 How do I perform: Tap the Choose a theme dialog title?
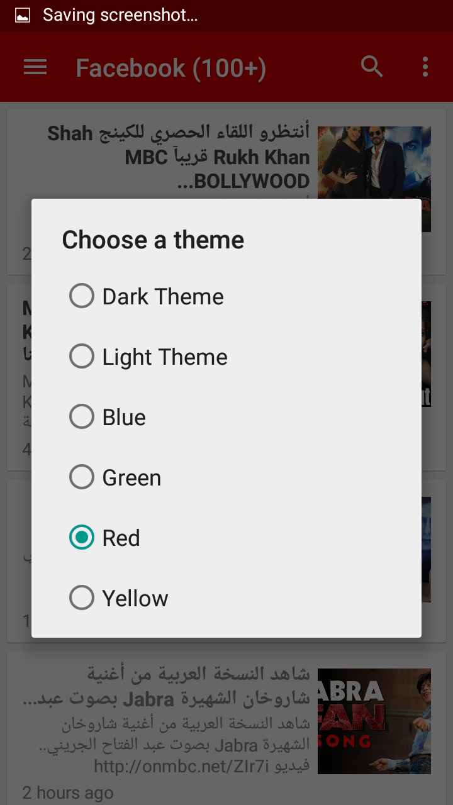coord(153,240)
